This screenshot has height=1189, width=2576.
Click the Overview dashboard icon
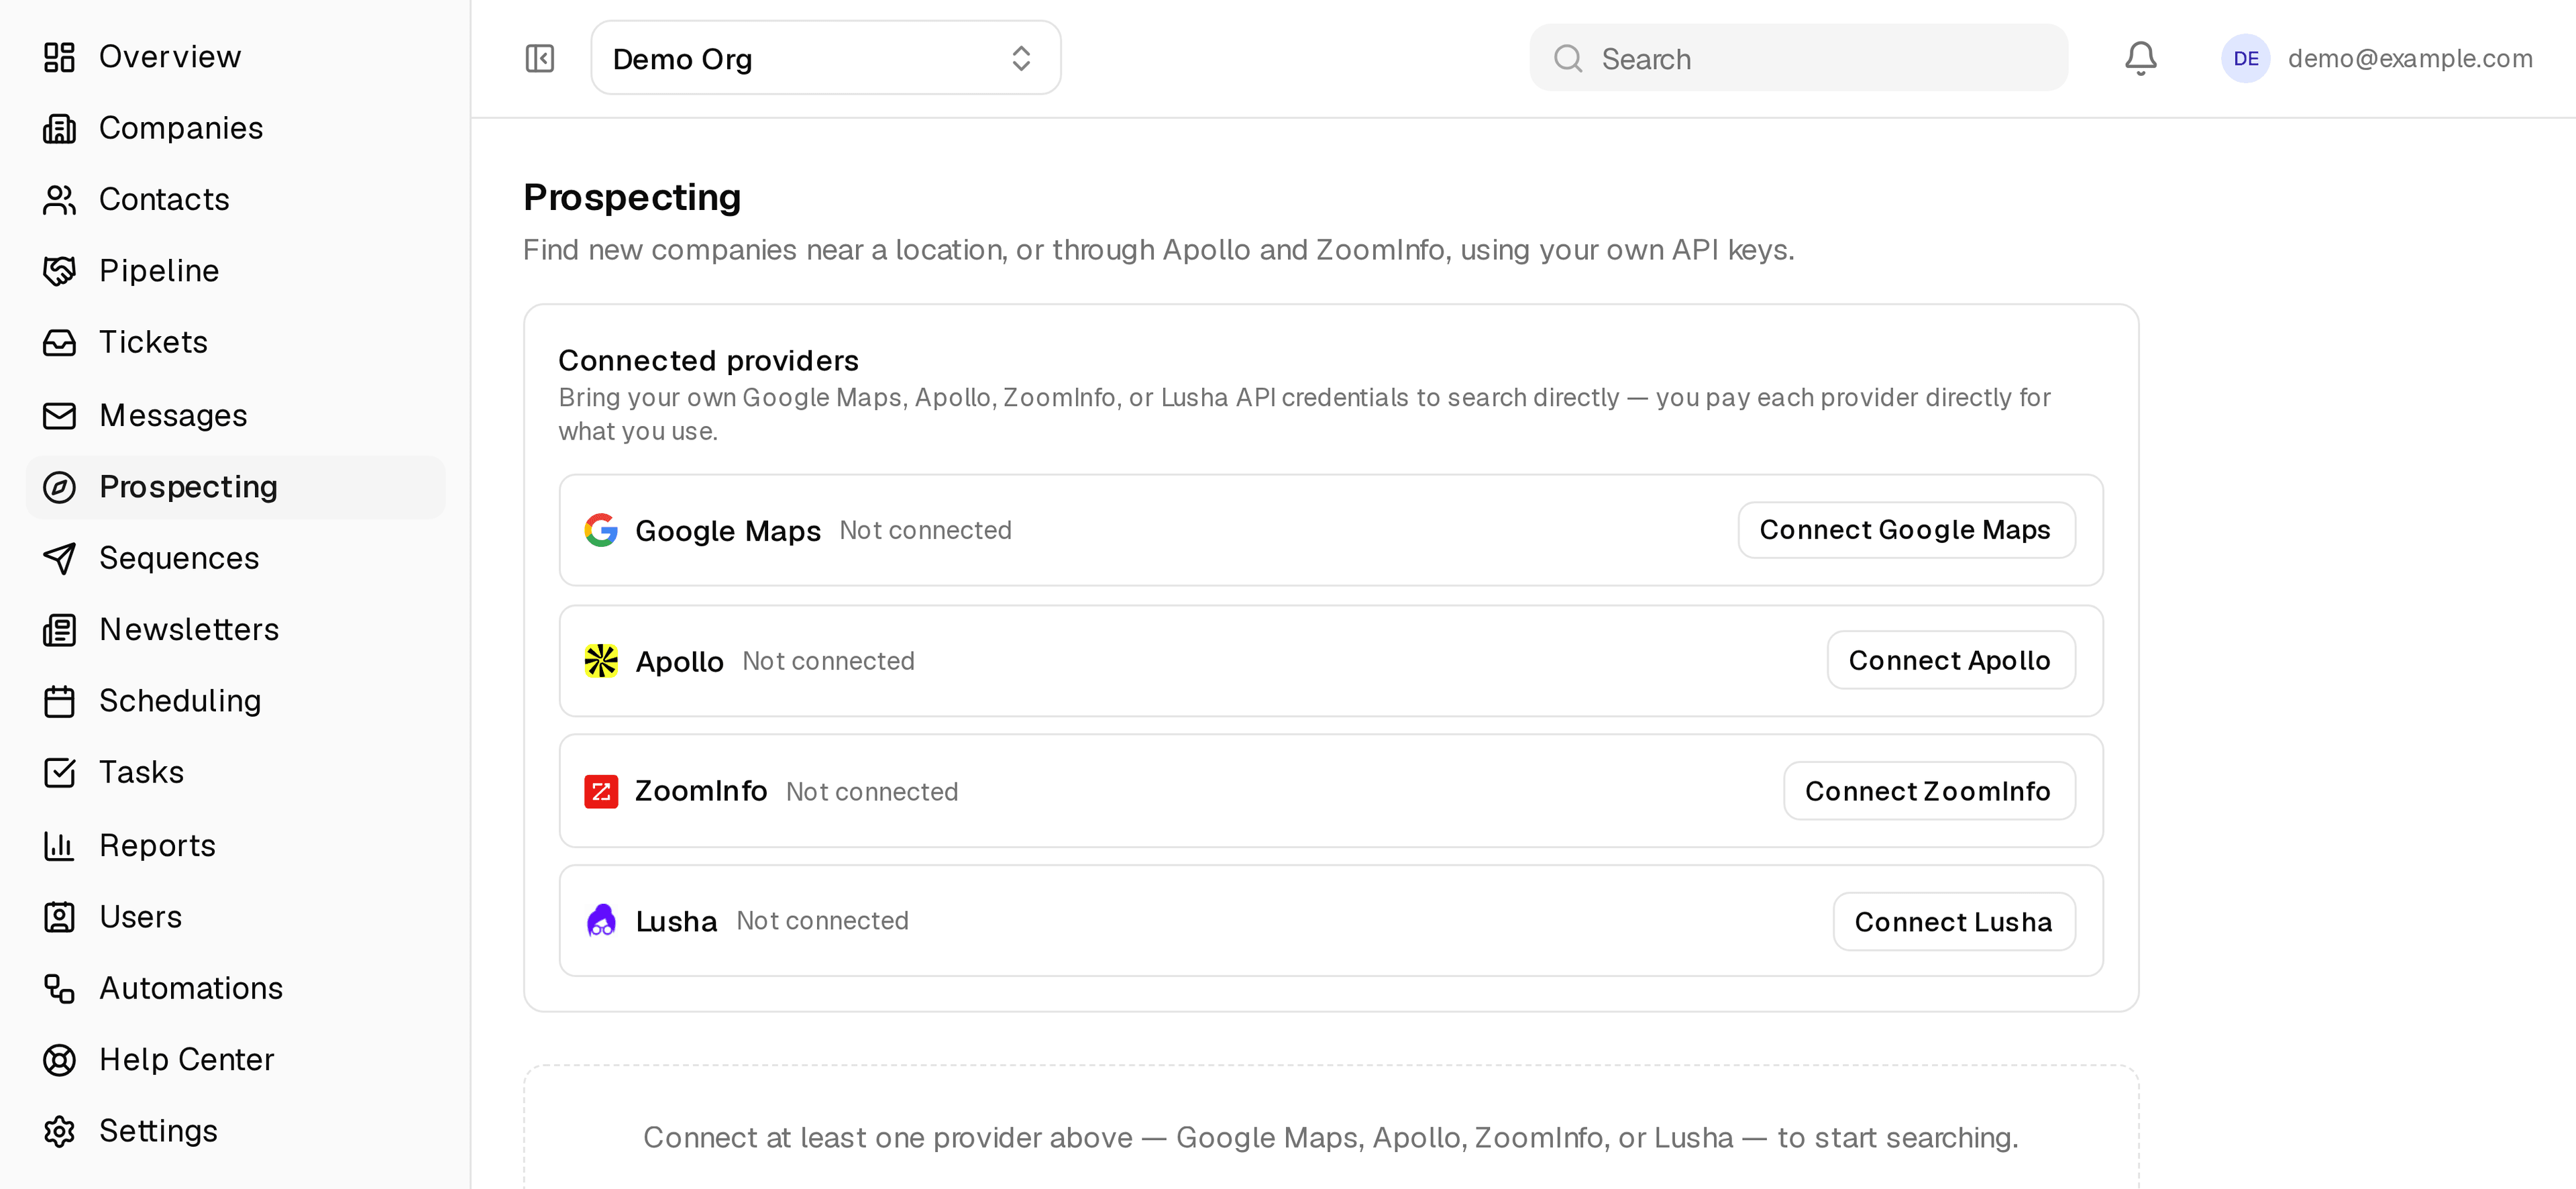(59, 57)
